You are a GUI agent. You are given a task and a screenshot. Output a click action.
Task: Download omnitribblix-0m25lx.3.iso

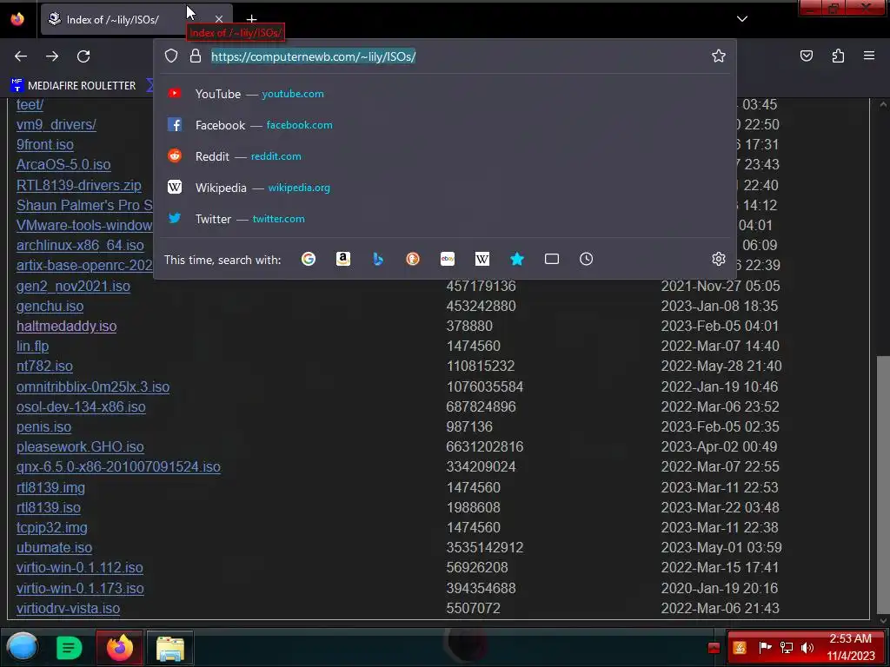pos(93,386)
